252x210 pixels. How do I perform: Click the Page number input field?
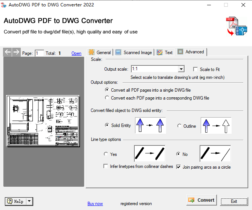[x=39, y=53]
